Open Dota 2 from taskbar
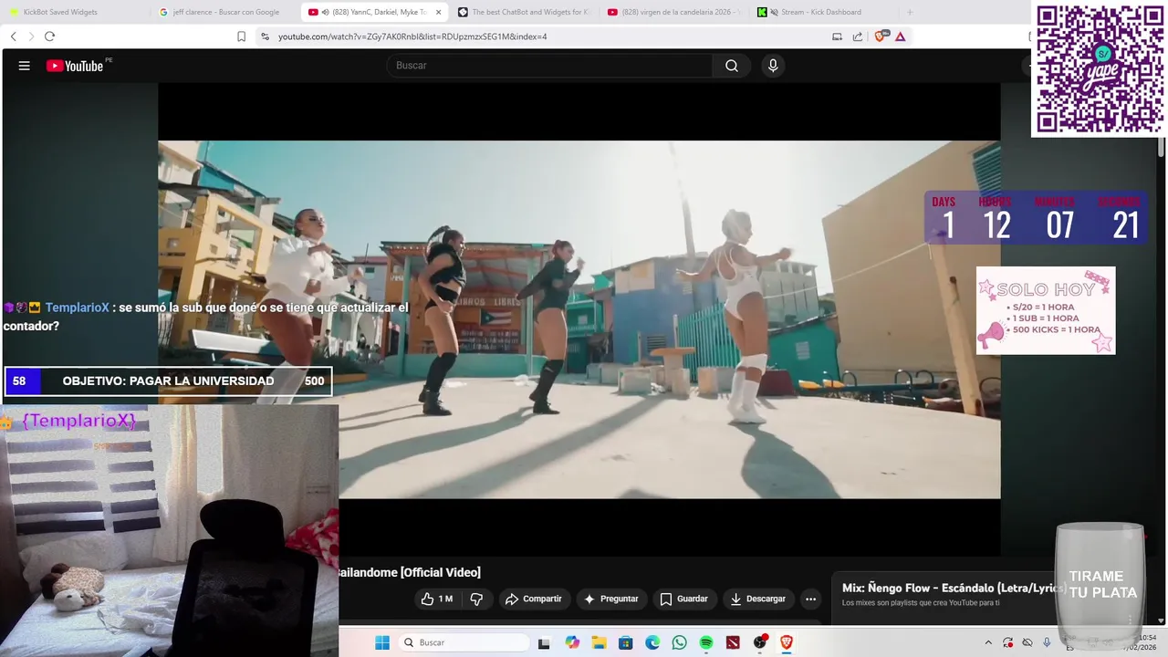Image resolution: width=1168 pixels, height=657 pixels. click(733, 642)
